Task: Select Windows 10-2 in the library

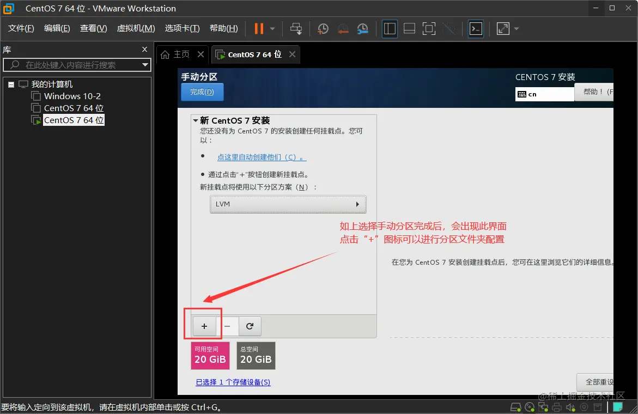Action: (x=72, y=96)
